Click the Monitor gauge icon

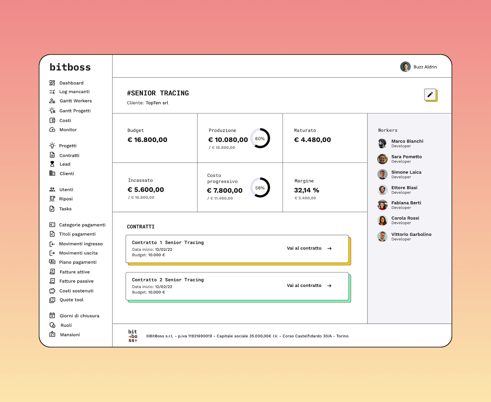[52, 130]
